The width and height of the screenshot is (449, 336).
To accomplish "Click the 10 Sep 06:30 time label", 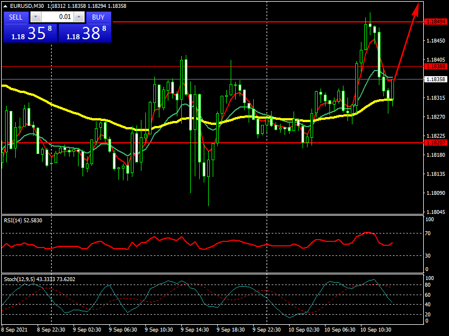I will [x=340, y=330].
